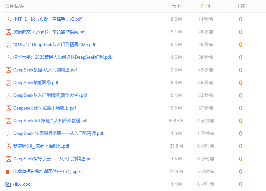The height and width of the screenshot is (191, 266).
Task: Open 微信图文（小绿书）带货操作指南.pdf
Action: coord(51,32)
